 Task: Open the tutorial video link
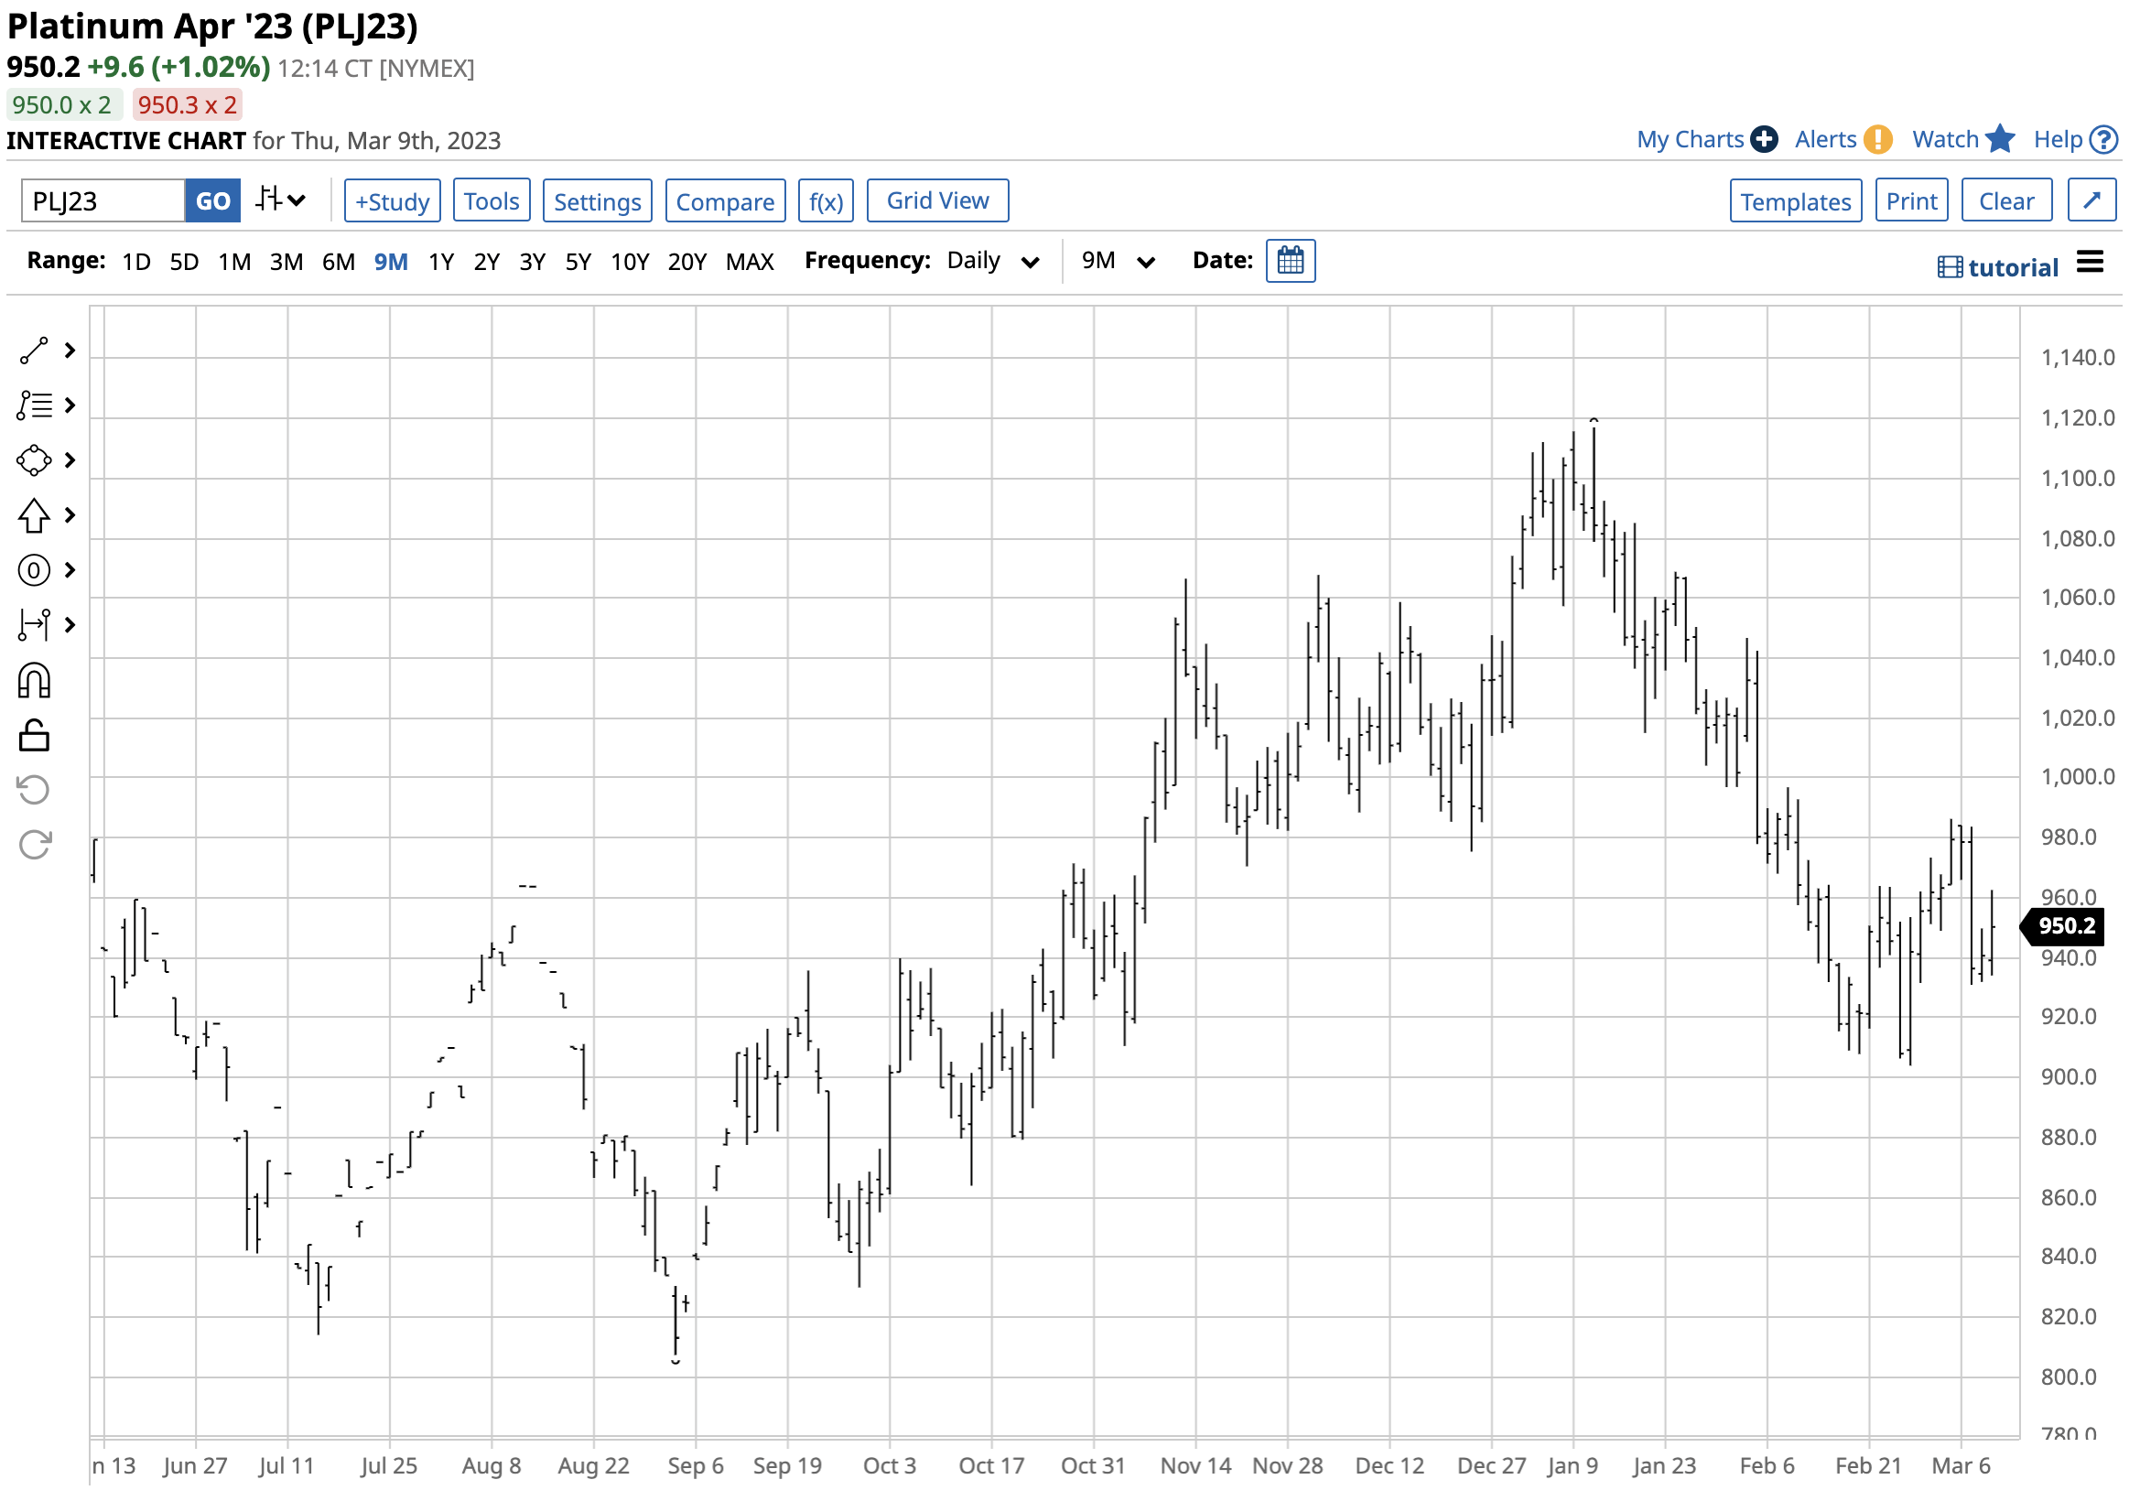[x=1998, y=268]
